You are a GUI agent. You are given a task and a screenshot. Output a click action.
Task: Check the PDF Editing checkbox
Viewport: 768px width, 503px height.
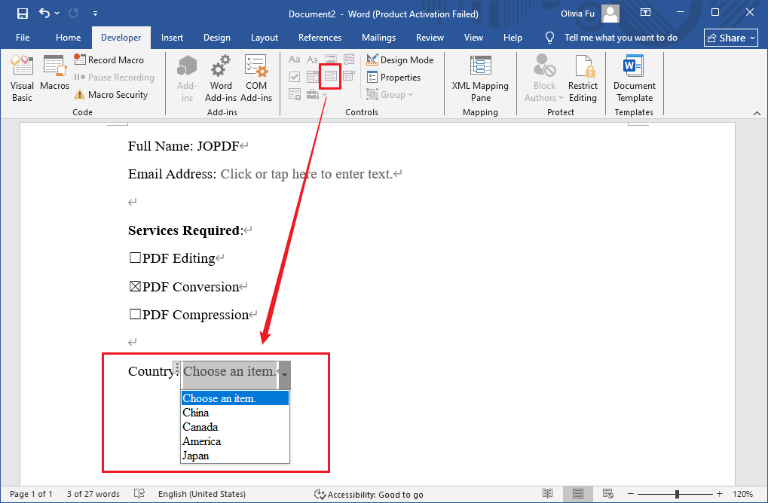(135, 258)
